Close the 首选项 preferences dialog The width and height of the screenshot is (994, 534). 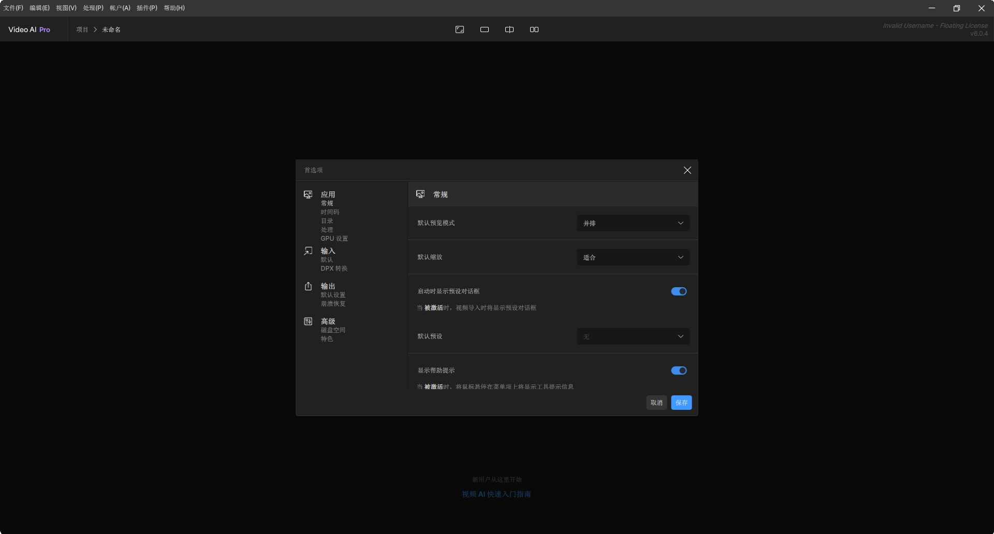[688, 170]
